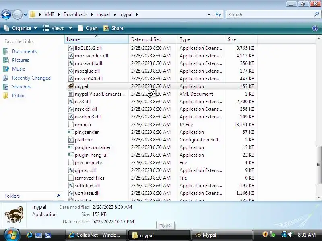Screen dimensions: 322x241
Task: Expand the Folders pane chevron
Action: (x=58, y=196)
